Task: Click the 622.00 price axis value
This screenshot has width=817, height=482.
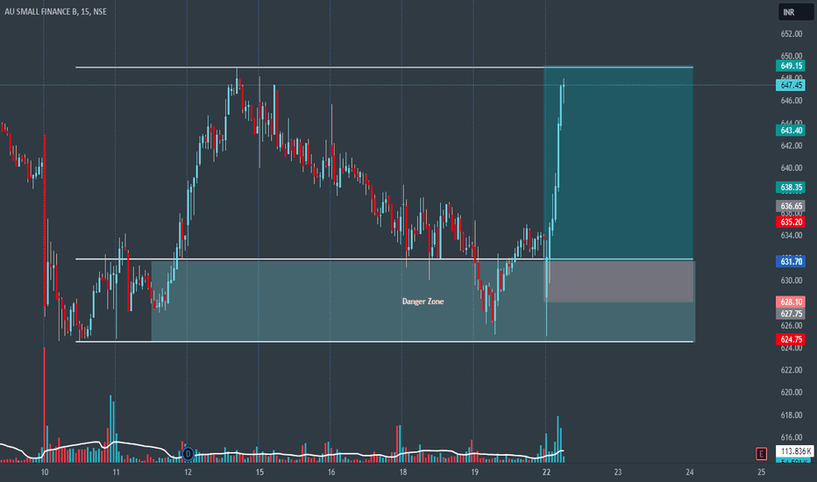Action: (791, 370)
